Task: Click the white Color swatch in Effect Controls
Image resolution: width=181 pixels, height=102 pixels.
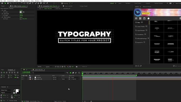Action: (21, 12)
